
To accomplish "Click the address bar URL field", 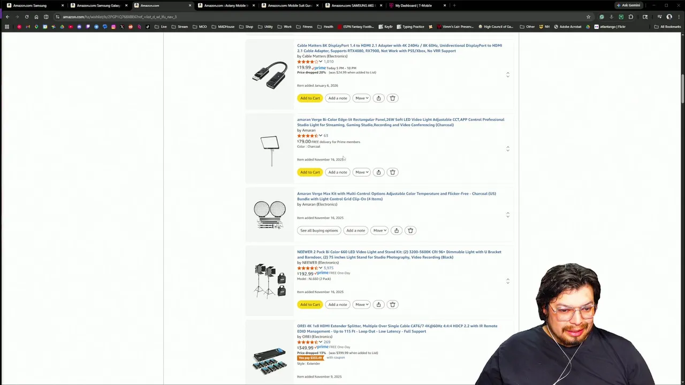I will [321, 17].
